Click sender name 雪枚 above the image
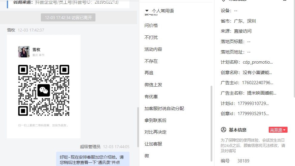The height and width of the screenshot is (166, 295). [11, 30]
